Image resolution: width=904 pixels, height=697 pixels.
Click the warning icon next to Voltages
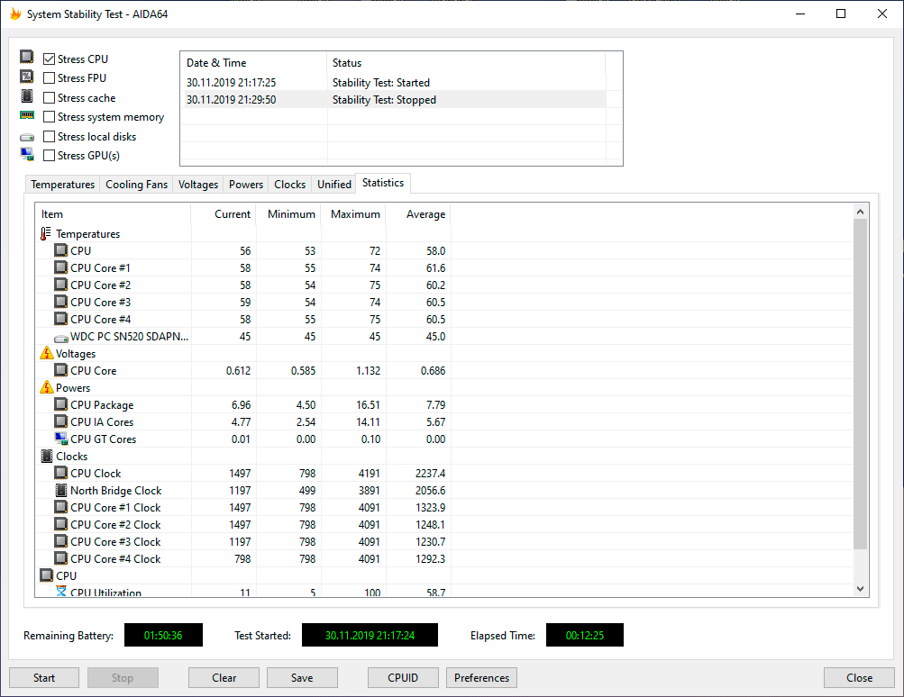pyautogui.click(x=47, y=353)
